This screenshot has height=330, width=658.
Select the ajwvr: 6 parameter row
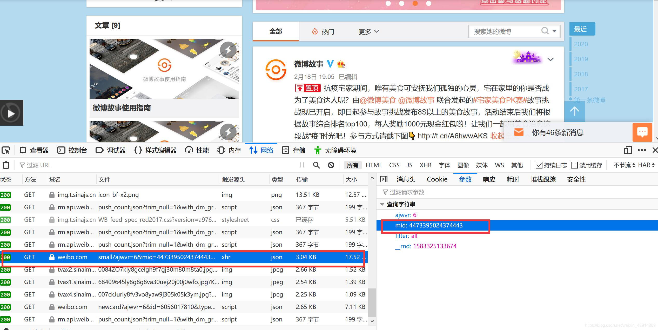(x=517, y=215)
